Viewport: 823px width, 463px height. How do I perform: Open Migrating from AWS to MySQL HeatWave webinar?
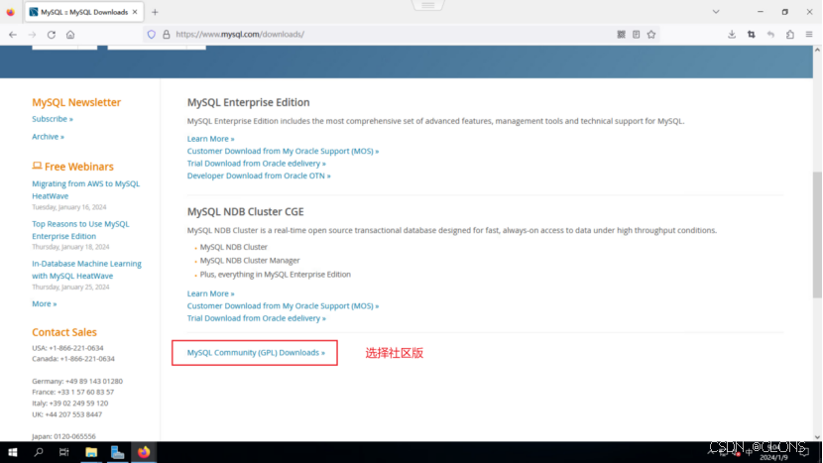click(86, 189)
